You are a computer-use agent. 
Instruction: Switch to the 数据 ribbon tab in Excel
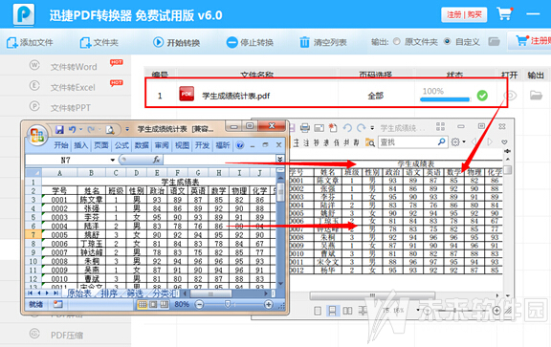pyautogui.click(x=142, y=145)
